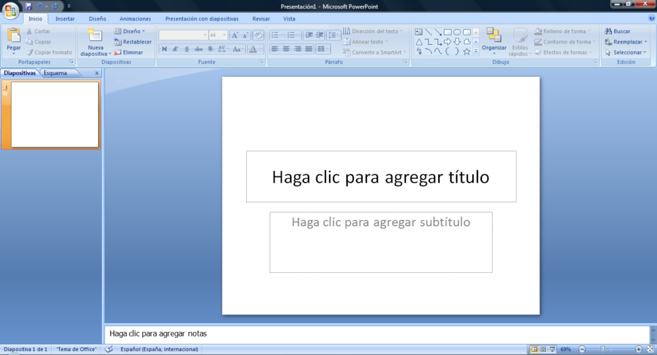Expand the Diseño layout dropdown
Screen dimensions: 657x355
tap(132, 31)
